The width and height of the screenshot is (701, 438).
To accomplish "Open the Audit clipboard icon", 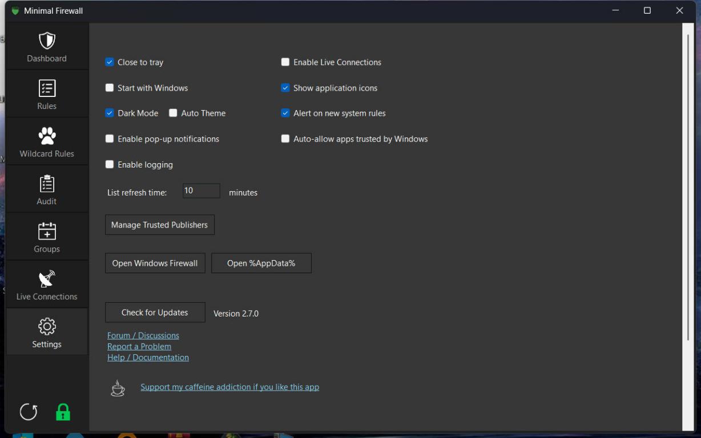I will (x=47, y=184).
